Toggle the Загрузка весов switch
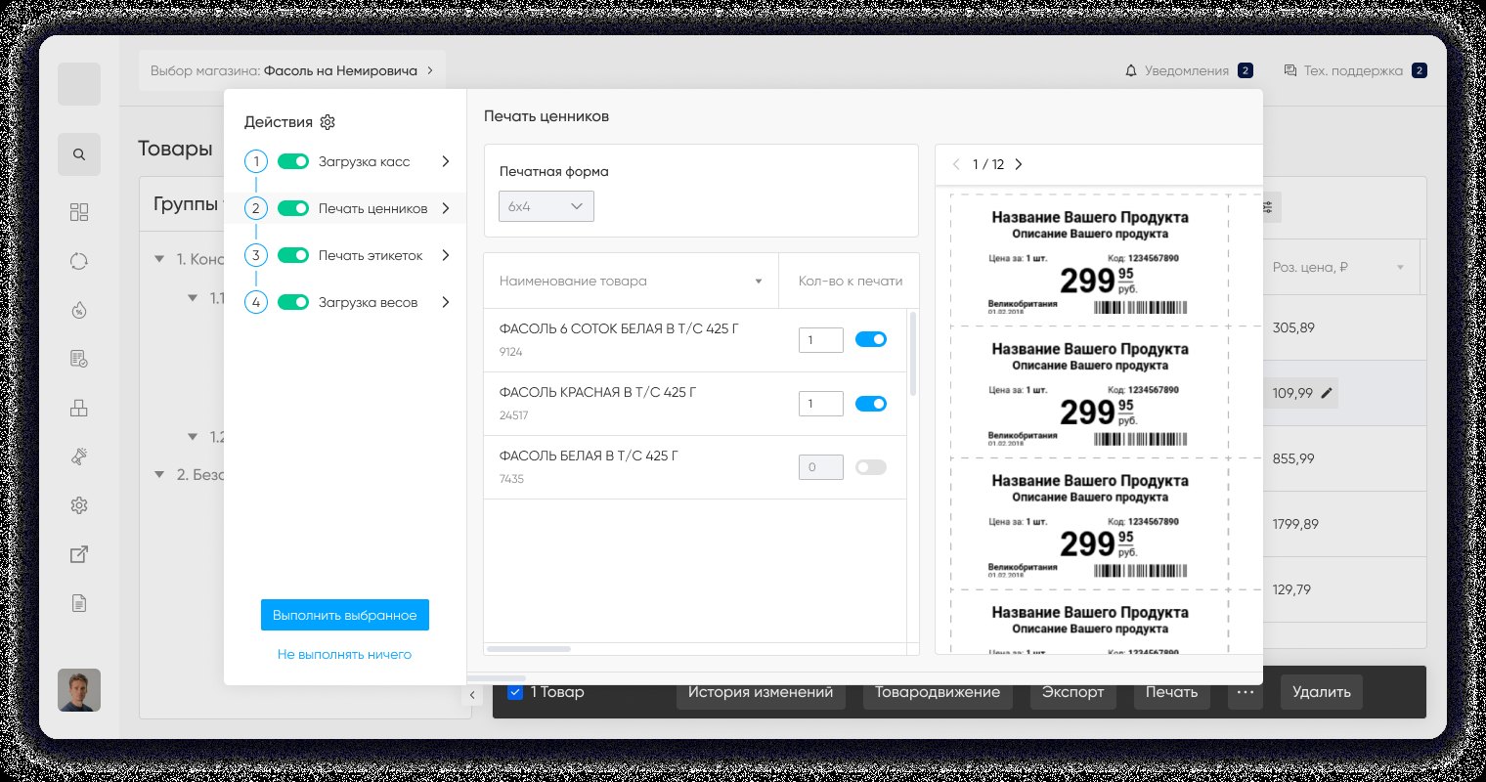 pos(293,302)
